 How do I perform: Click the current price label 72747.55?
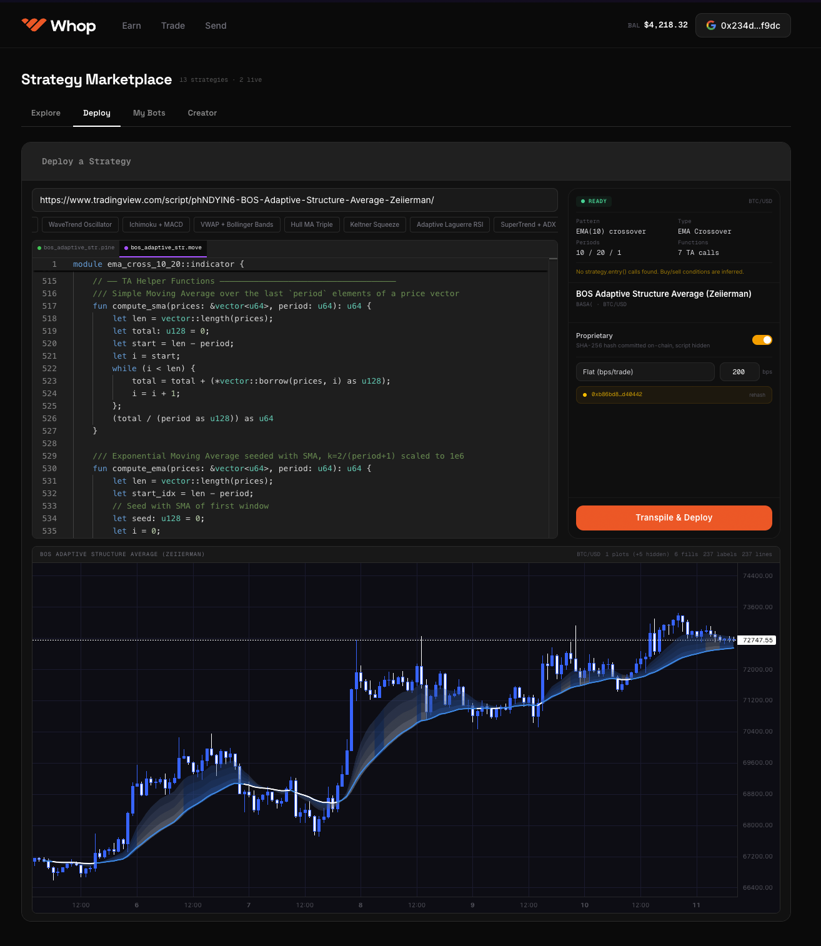(x=757, y=640)
